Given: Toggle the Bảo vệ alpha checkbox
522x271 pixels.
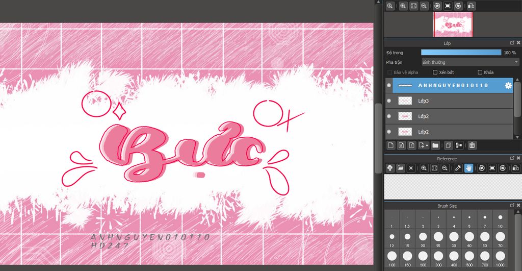Looking at the screenshot, I should click(x=389, y=72).
